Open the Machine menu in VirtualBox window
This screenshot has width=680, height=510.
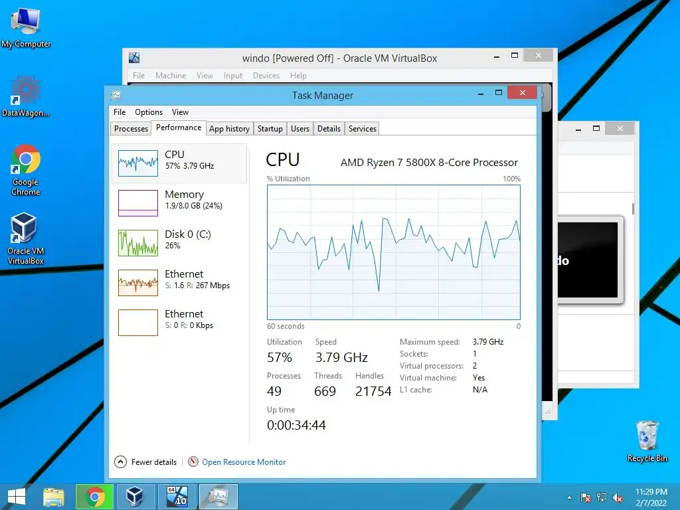[171, 76]
